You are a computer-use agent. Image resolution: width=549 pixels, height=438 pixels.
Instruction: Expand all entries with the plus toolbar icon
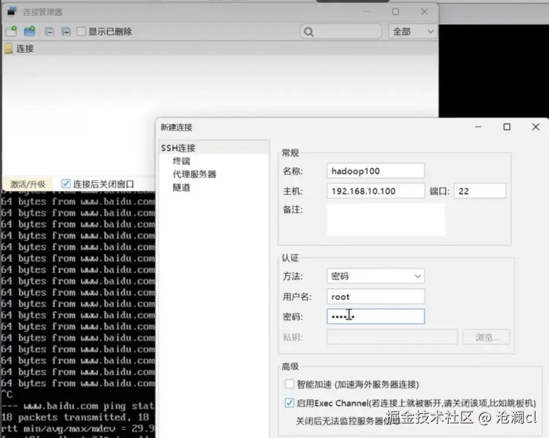66,32
